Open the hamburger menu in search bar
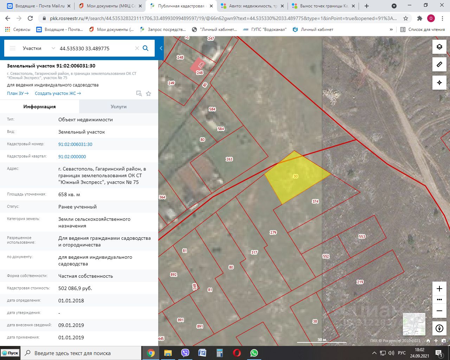The width and height of the screenshot is (450, 360). (13, 48)
